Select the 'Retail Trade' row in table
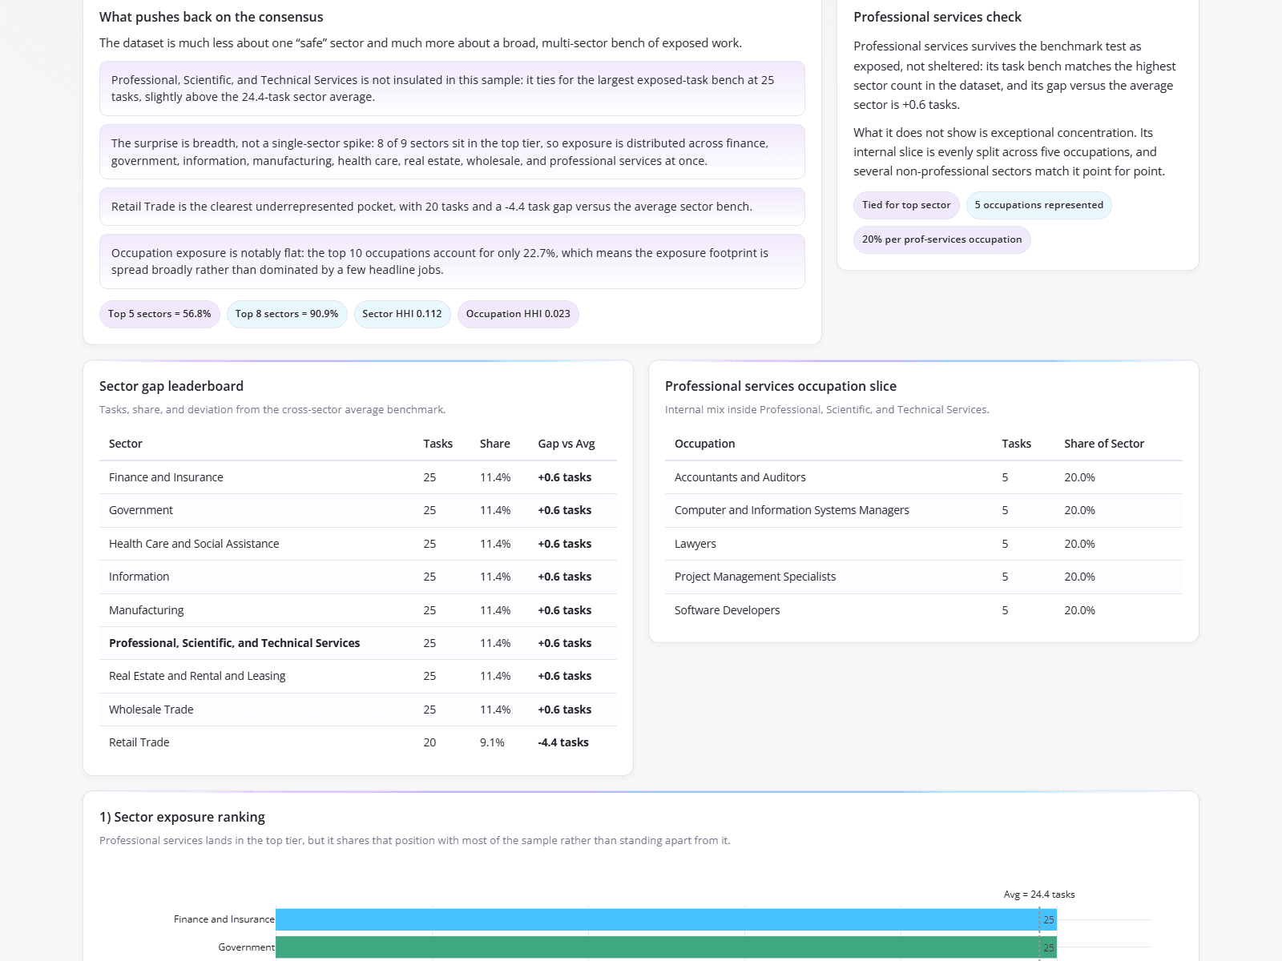 [x=358, y=742]
